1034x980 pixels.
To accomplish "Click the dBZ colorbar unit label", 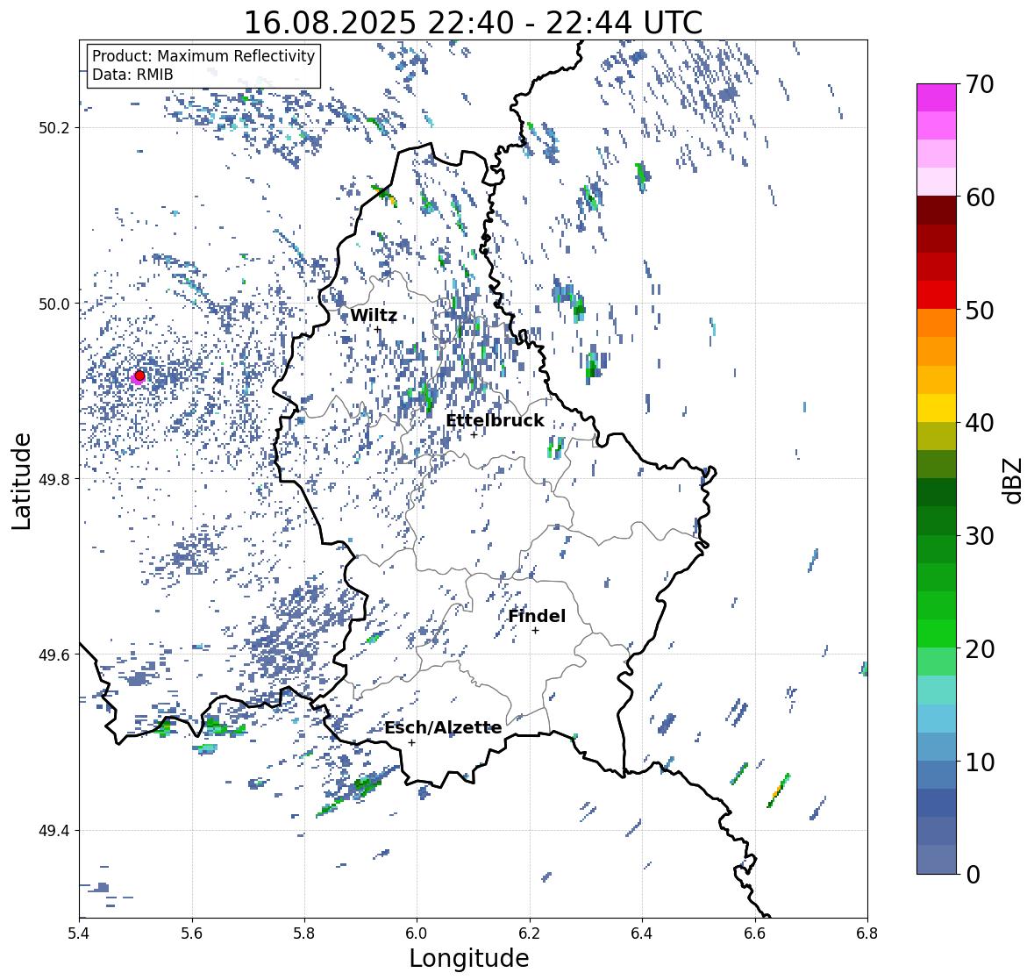I will [x=1014, y=480].
